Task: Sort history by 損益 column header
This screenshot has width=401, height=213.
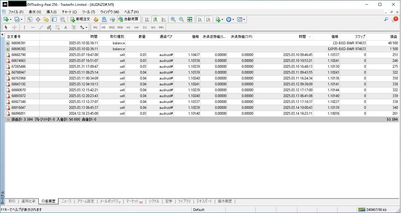Action: pyautogui.click(x=392, y=36)
